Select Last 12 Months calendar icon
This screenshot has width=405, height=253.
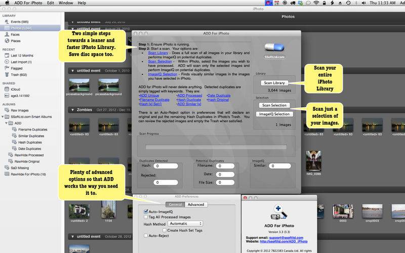(x=7, y=55)
